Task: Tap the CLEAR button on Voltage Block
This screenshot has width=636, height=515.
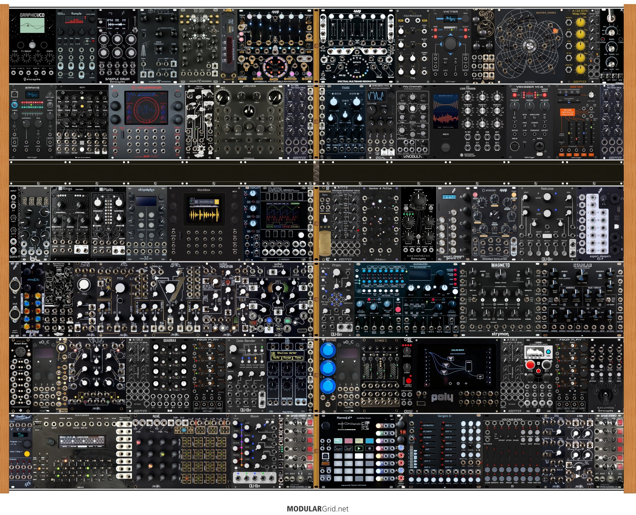Action: click(x=487, y=478)
